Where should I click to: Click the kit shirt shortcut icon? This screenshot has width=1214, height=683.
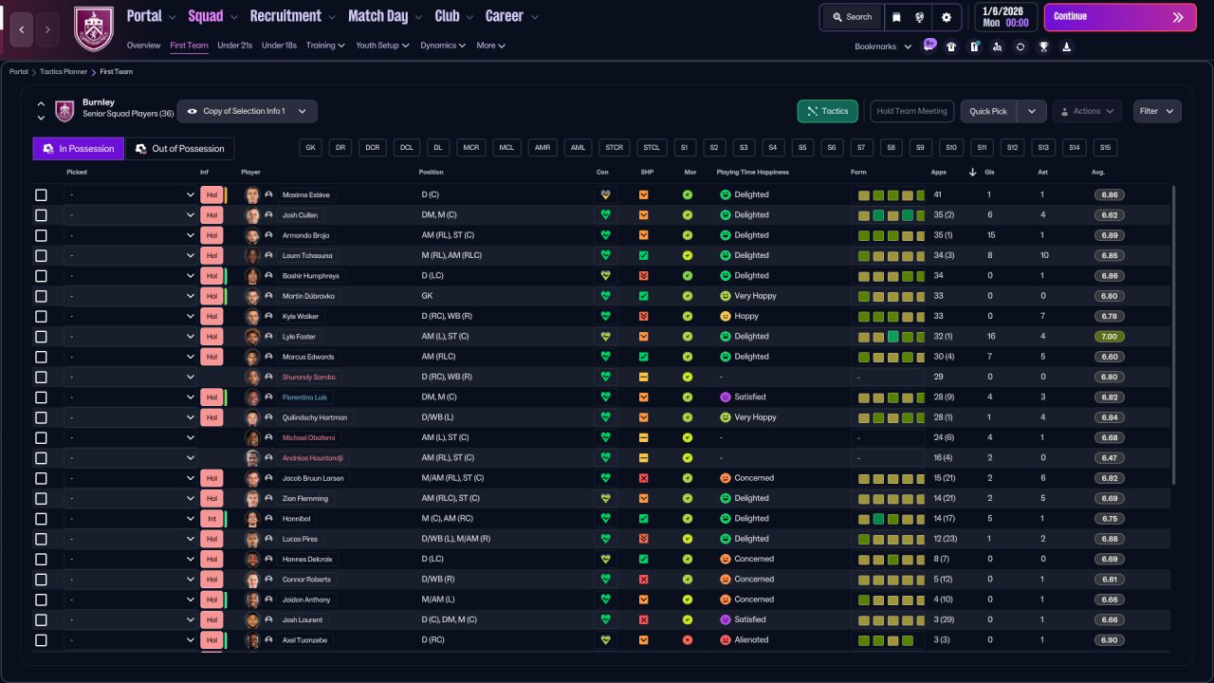click(x=951, y=46)
